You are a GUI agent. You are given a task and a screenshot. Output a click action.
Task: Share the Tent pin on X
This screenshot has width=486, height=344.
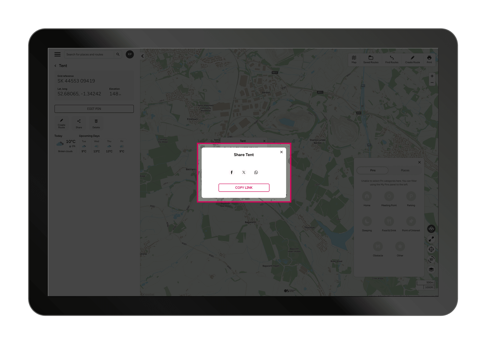pos(244,172)
